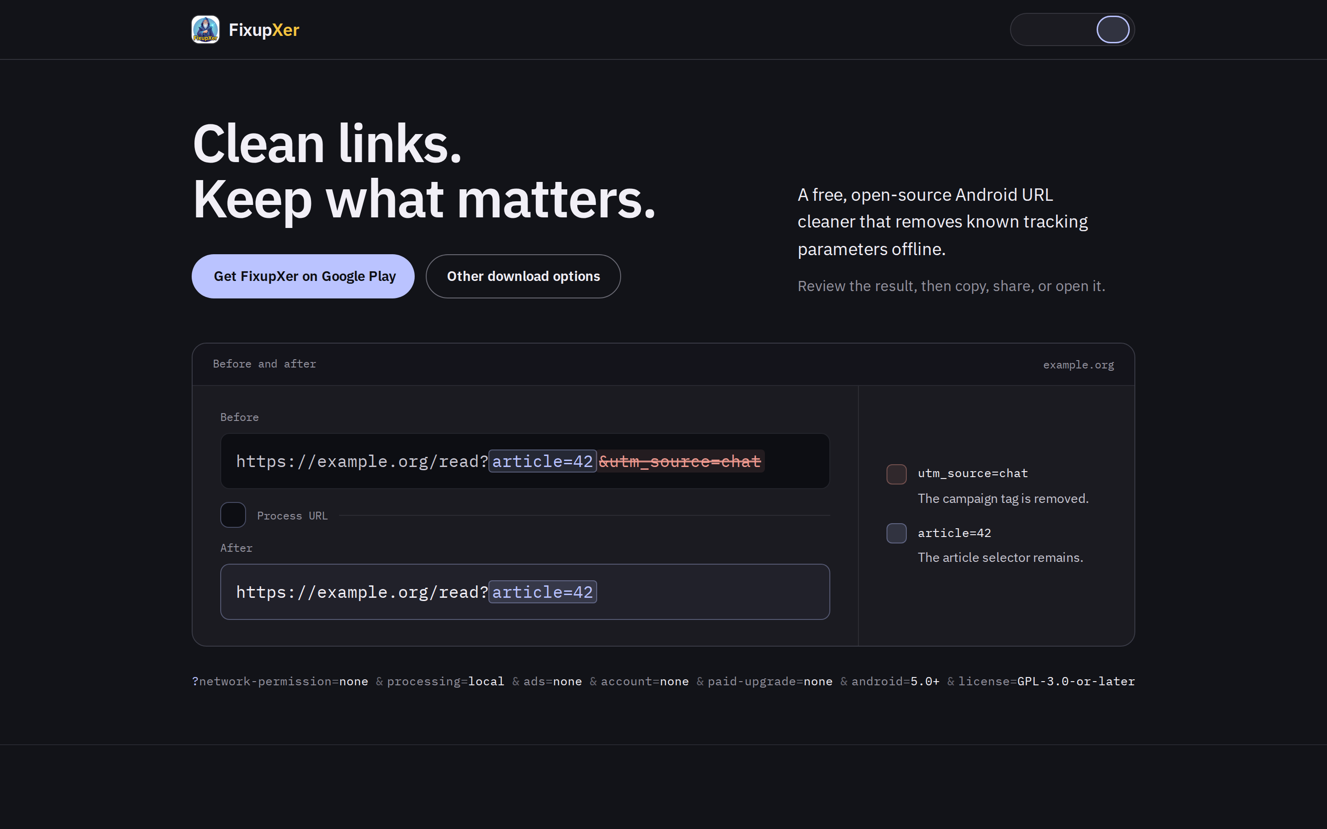
Task: Click the 'After' section label
Action: tap(236, 548)
